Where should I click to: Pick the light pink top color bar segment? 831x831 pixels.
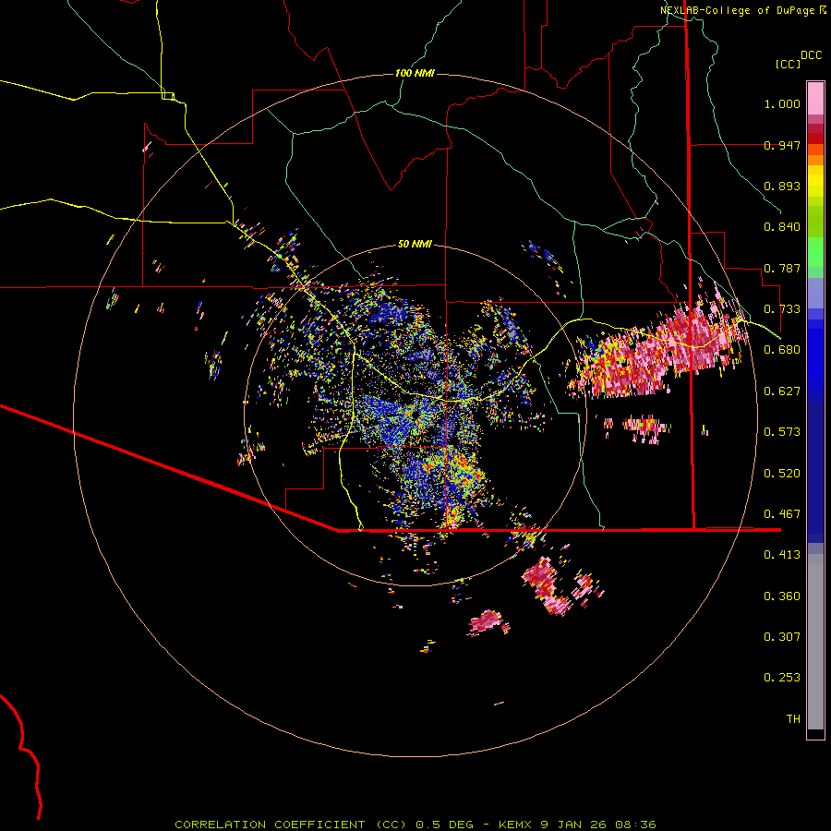pyautogui.click(x=815, y=98)
